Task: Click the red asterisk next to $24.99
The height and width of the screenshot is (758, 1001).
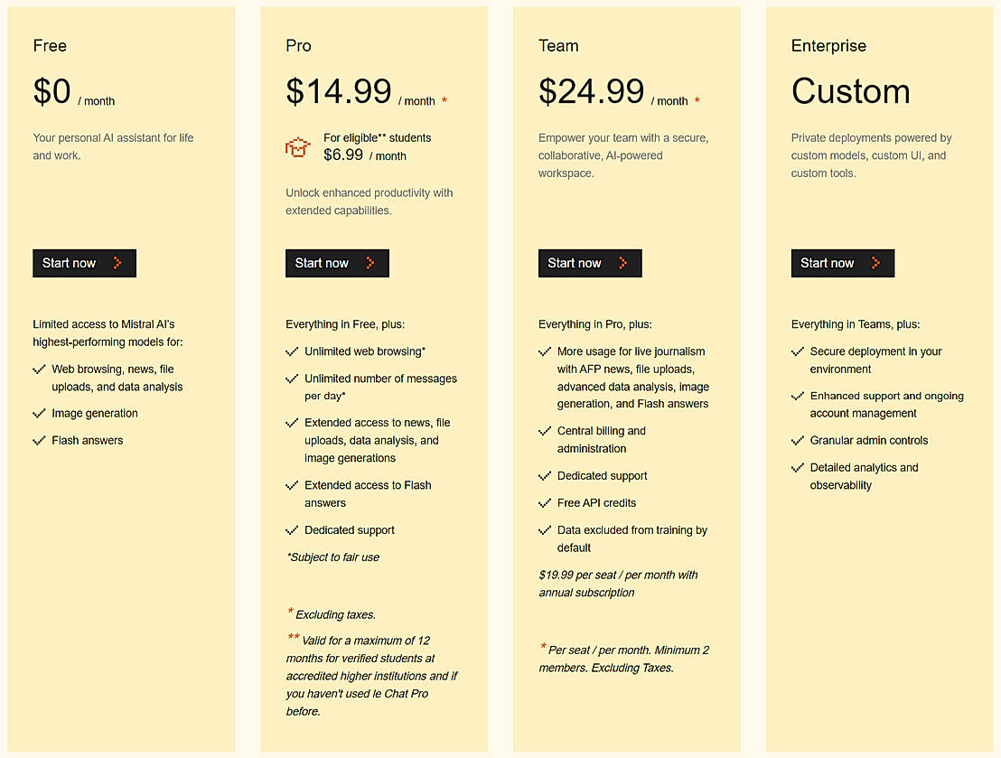Action: (697, 100)
